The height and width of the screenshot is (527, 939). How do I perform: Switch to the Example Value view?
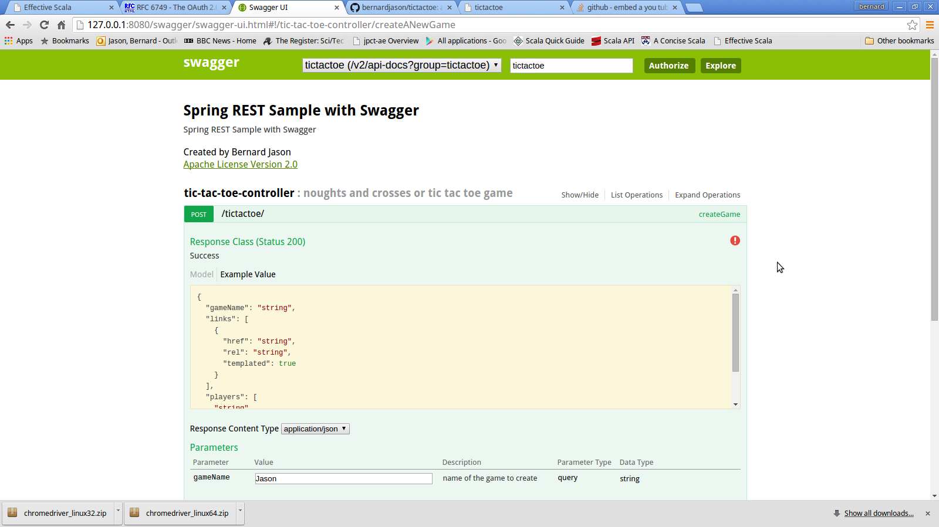248,274
